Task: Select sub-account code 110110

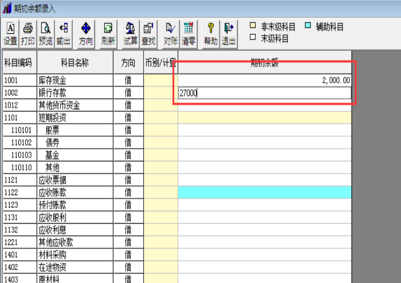Action: coord(21,167)
